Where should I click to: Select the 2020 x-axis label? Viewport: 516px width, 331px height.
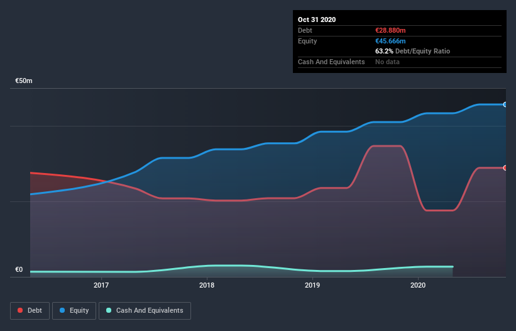point(418,285)
